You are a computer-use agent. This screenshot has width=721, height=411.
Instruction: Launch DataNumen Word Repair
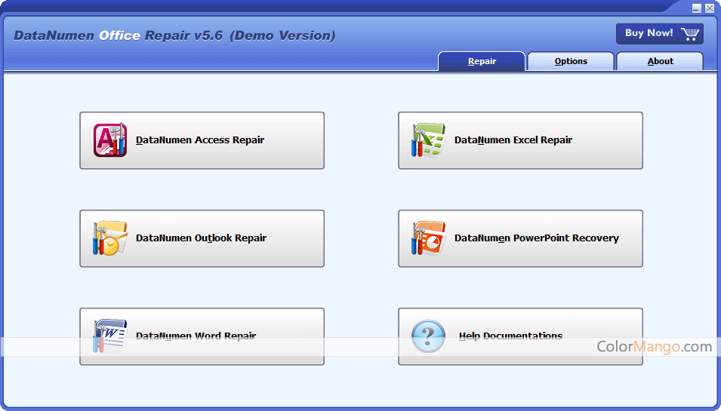point(202,336)
